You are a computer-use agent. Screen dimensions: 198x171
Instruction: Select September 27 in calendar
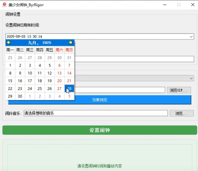[x=59, y=89]
